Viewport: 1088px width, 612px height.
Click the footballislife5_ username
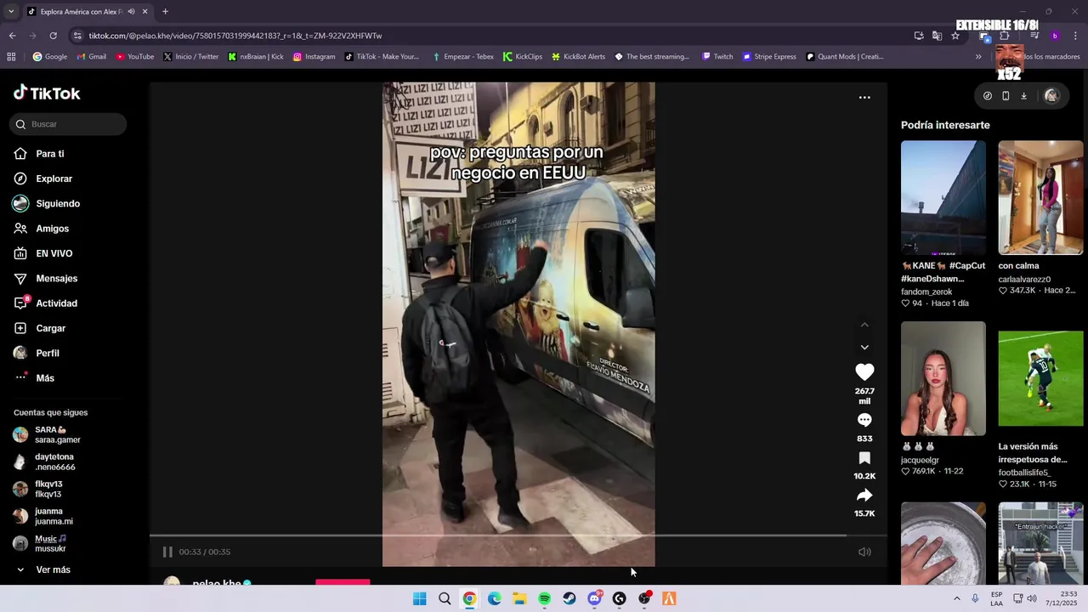(1024, 473)
